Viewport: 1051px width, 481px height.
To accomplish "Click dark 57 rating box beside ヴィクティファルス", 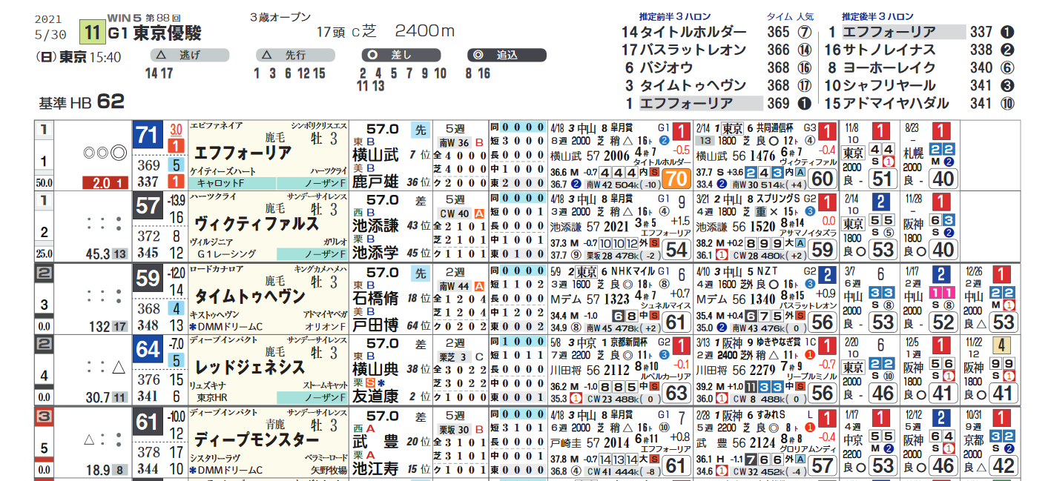I will point(148,207).
